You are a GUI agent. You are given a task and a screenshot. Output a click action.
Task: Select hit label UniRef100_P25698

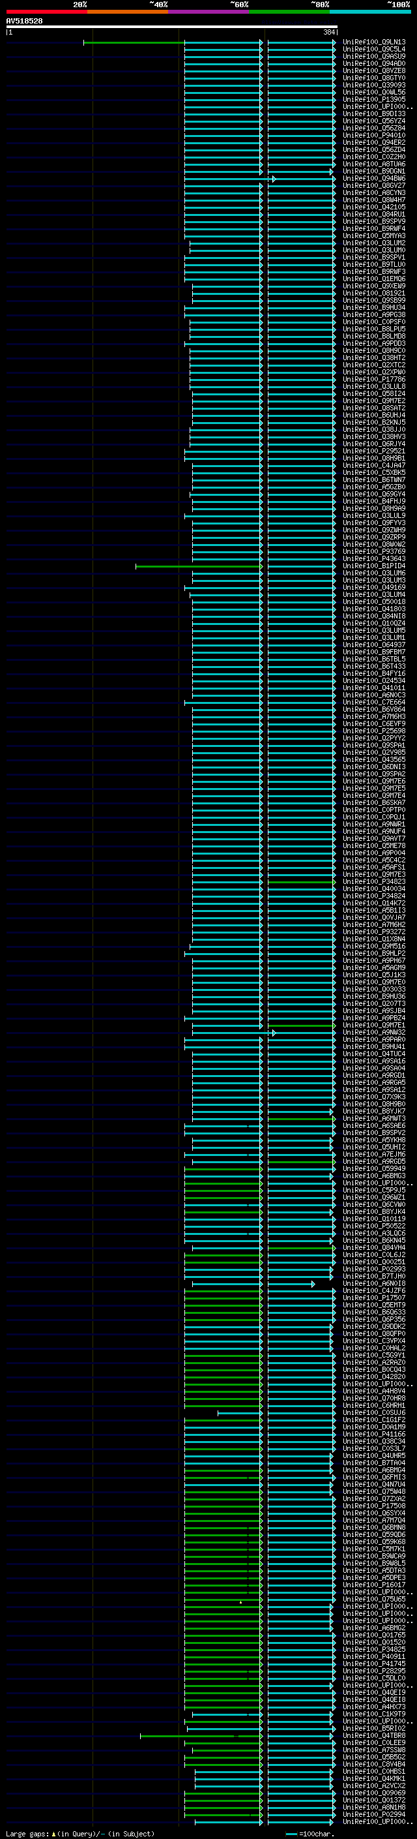373,731
